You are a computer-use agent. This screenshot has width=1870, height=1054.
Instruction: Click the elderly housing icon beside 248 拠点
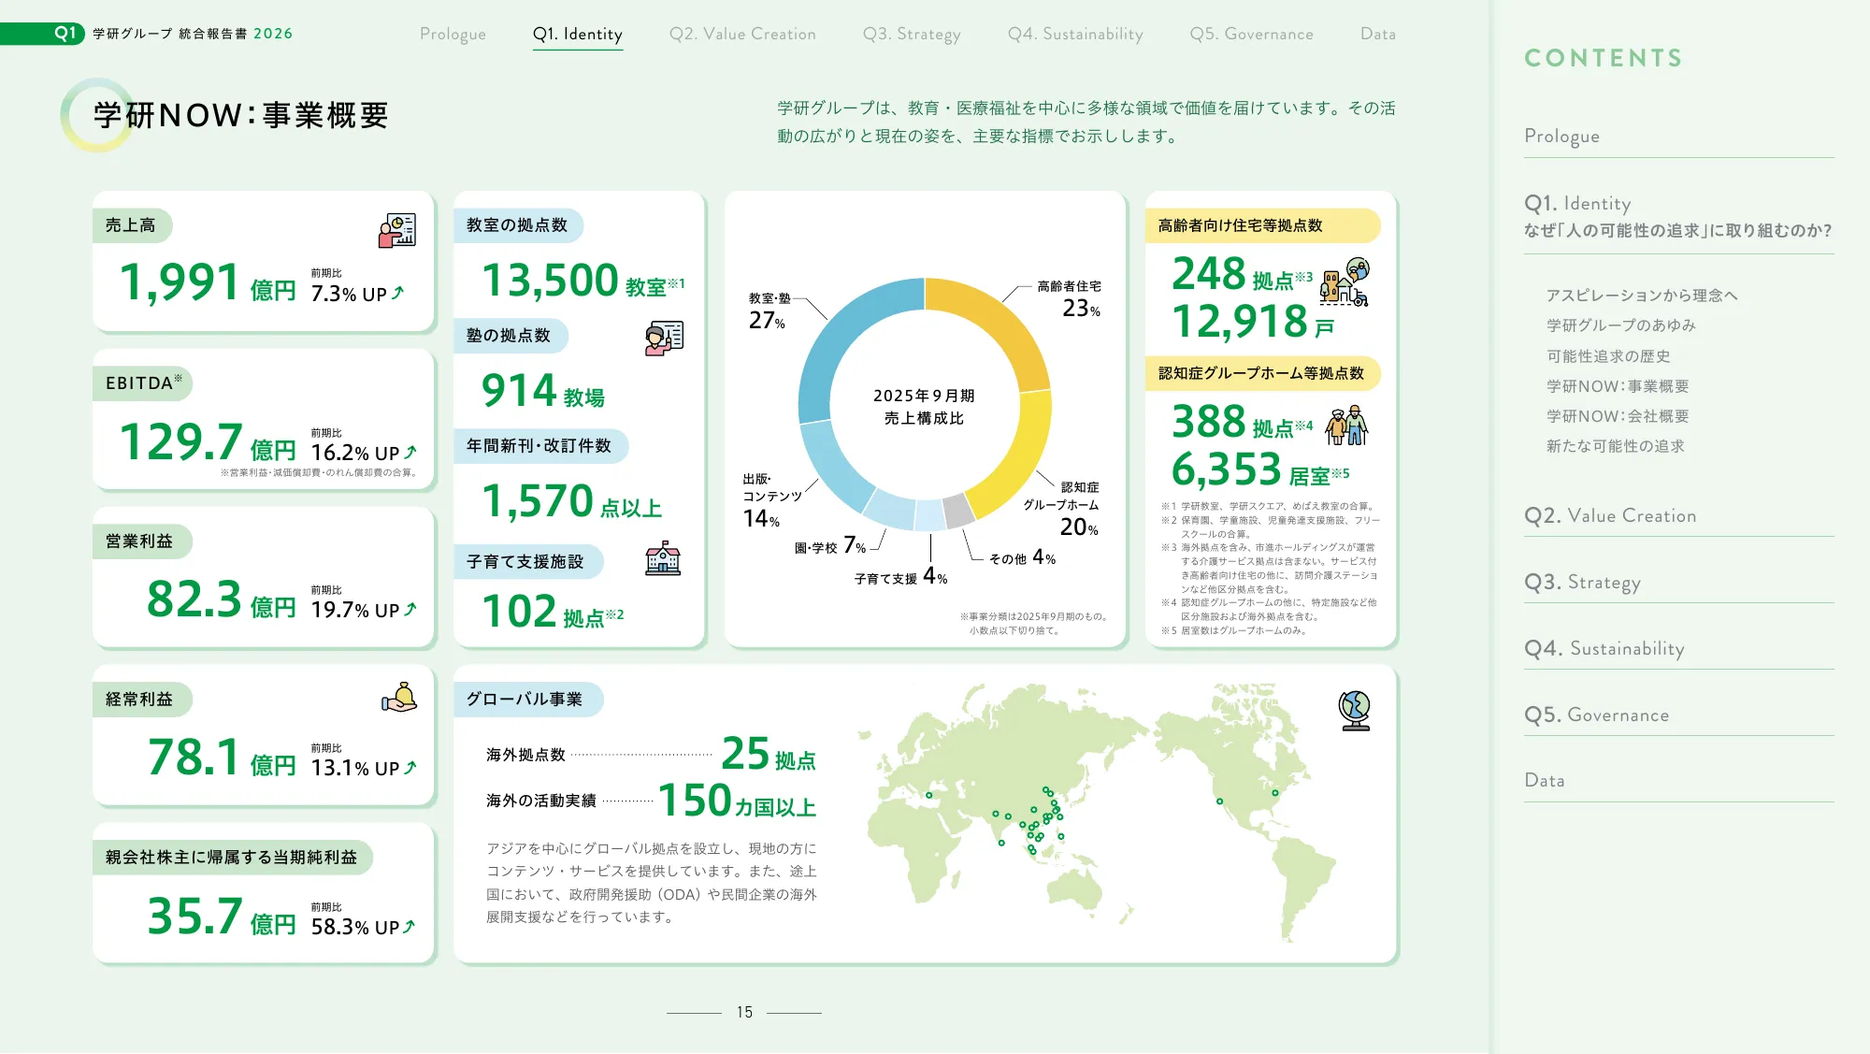tap(1345, 282)
